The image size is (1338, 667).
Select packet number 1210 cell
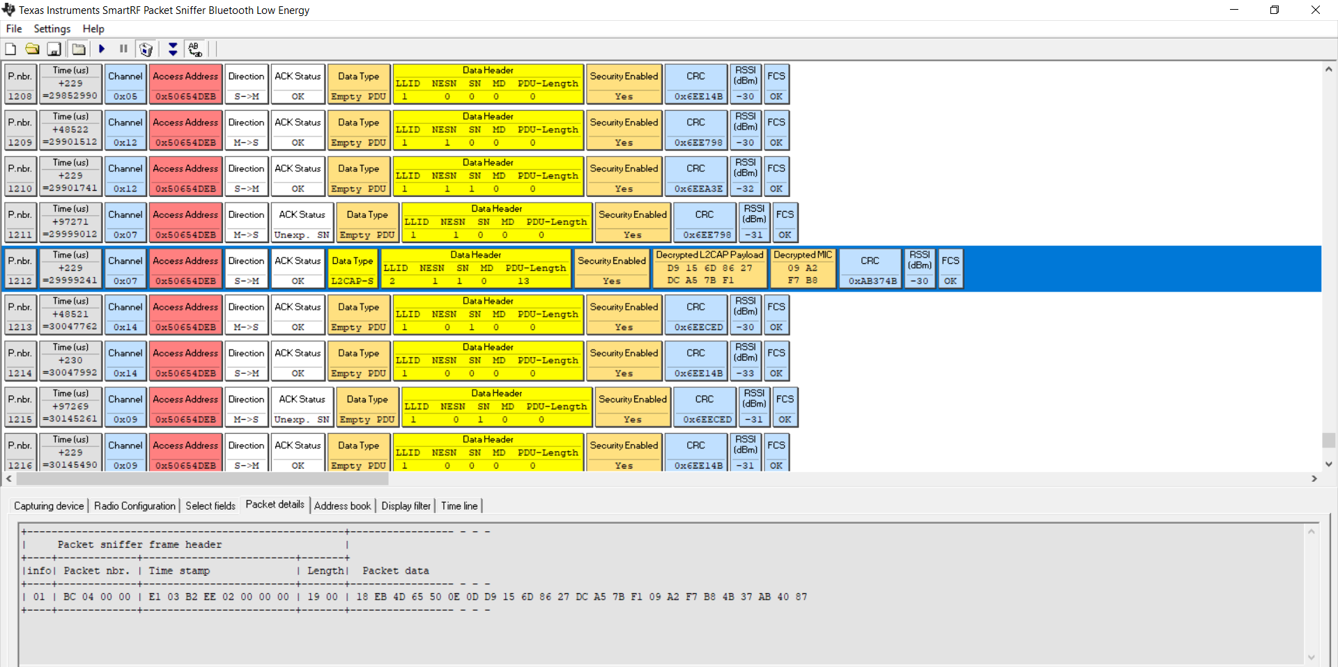20,176
